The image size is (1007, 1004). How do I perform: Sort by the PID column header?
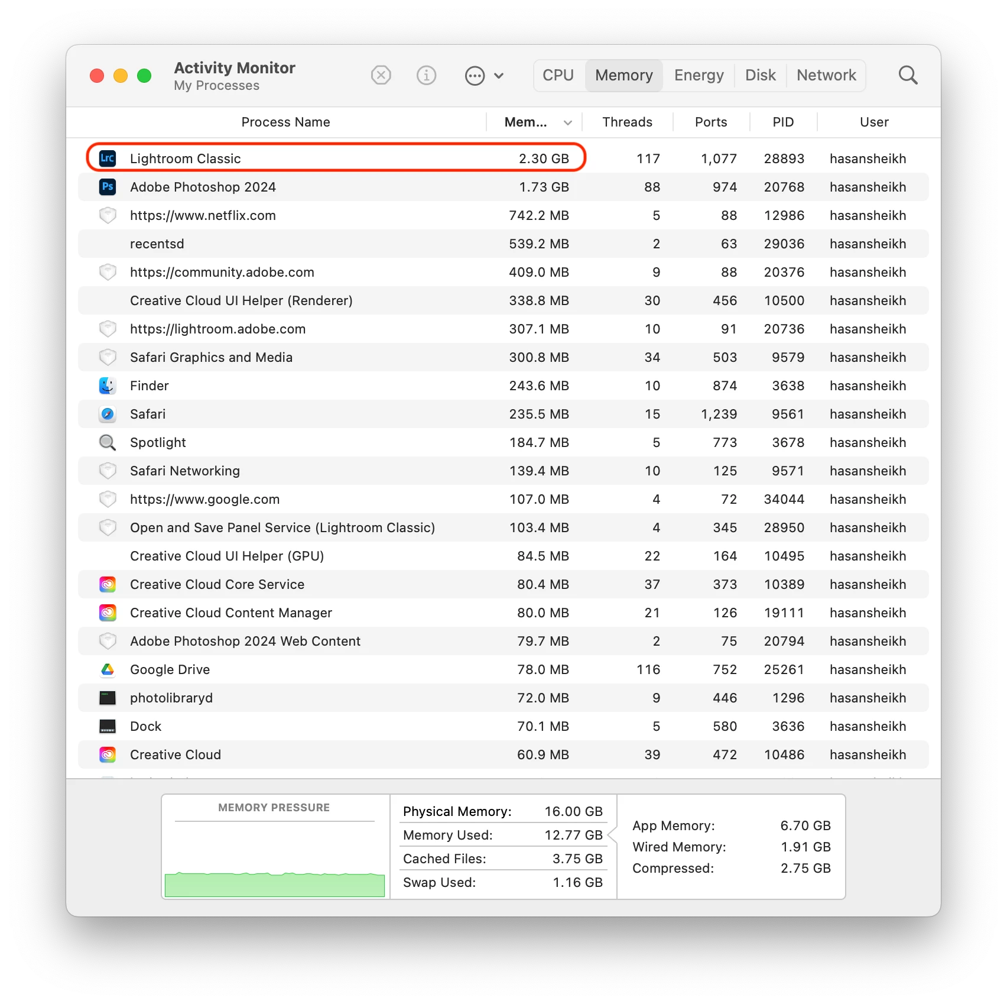point(783,122)
